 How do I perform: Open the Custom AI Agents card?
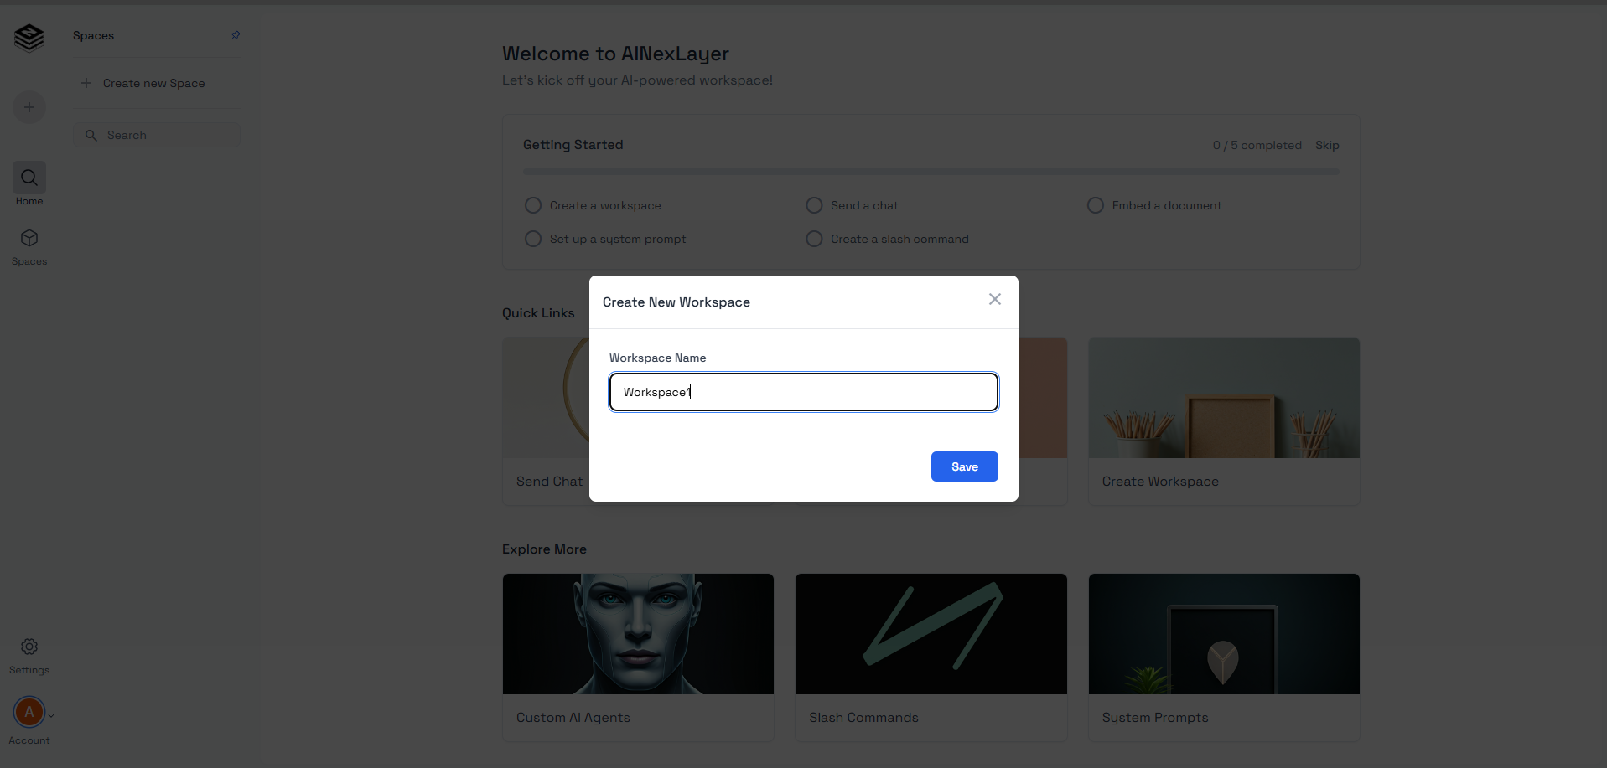click(x=638, y=657)
